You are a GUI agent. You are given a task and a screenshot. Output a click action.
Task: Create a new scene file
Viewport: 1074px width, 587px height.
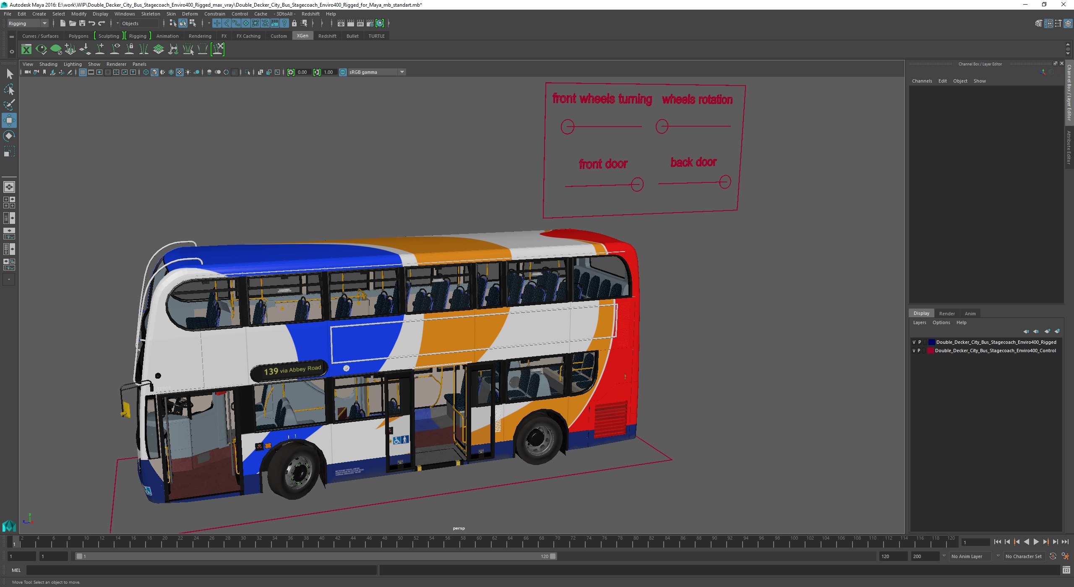pyautogui.click(x=63, y=23)
